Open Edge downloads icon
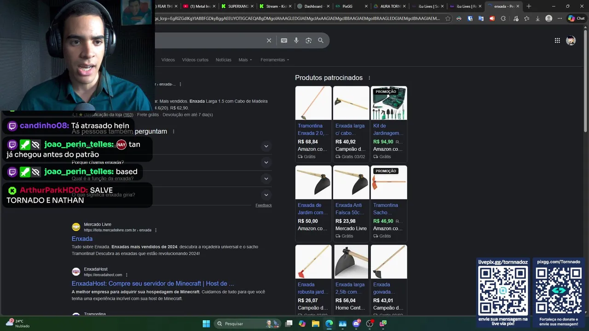The height and width of the screenshot is (331, 589). (537, 18)
